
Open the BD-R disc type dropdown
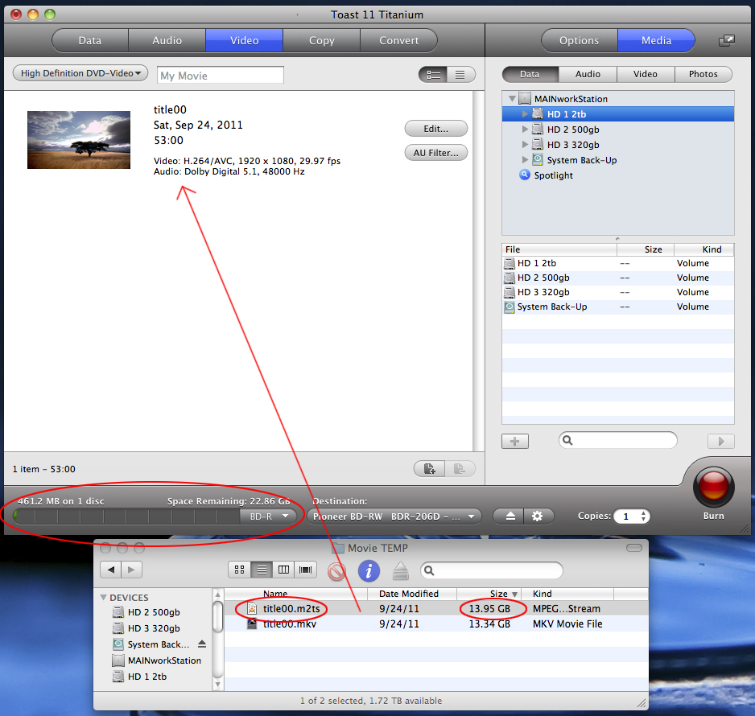[269, 516]
